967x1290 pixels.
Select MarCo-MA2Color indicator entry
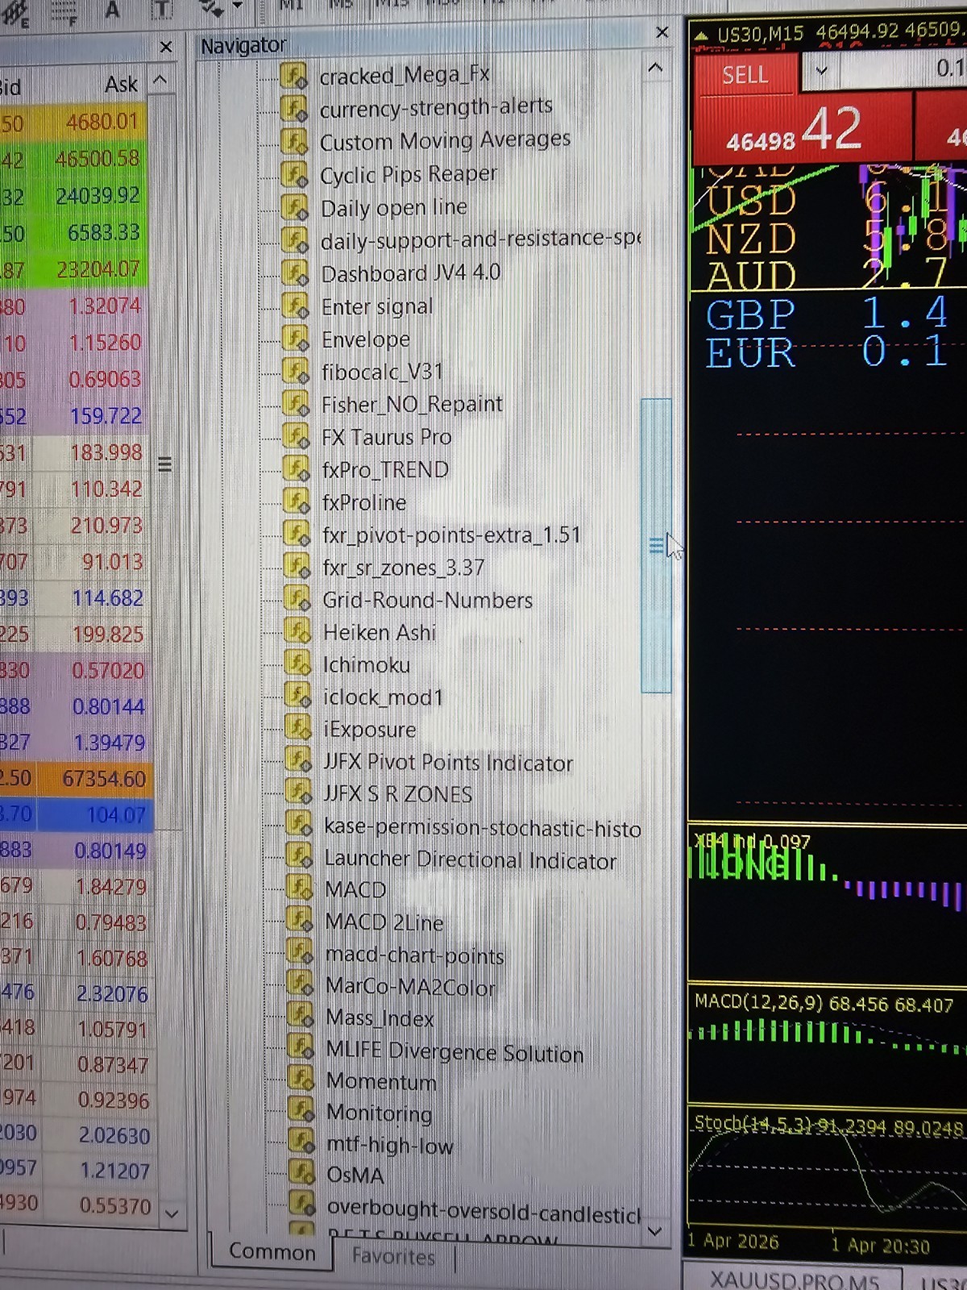[x=411, y=987]
